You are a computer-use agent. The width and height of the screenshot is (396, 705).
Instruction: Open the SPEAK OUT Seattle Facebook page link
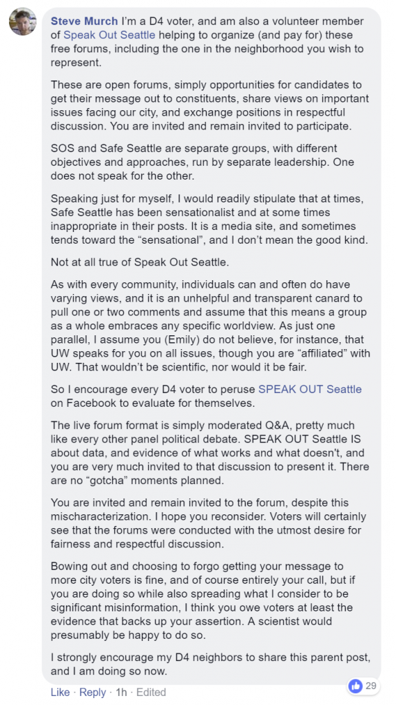[x=310, y=389]
